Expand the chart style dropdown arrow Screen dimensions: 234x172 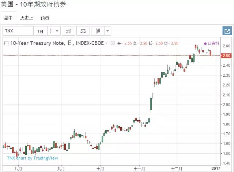[x=108, y=31]
